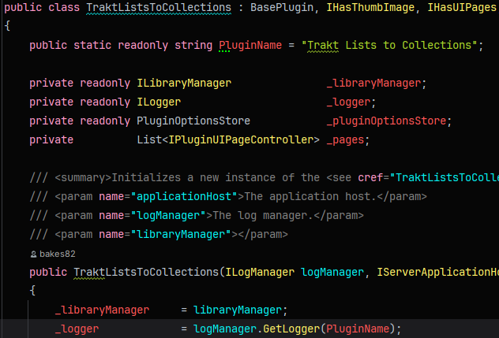Click the GetLogger method call
The height and width of the screenshot is (338, 499).
click(291, 329)
